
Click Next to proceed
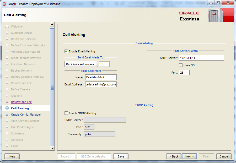[x=189, y=156]
